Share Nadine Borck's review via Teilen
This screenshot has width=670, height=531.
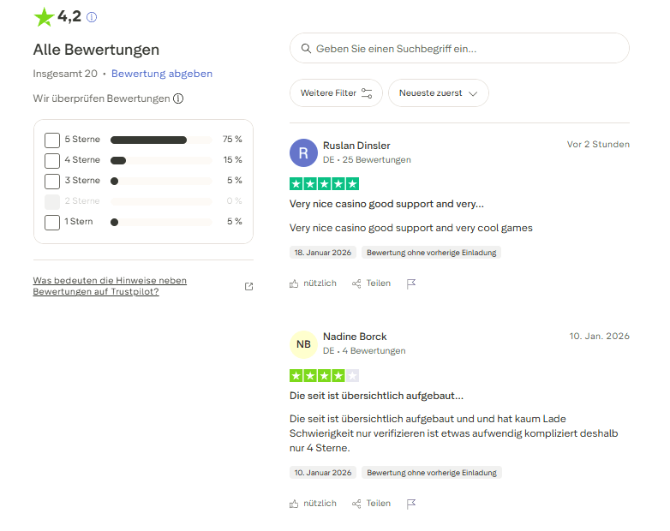(x=370, y=504)
